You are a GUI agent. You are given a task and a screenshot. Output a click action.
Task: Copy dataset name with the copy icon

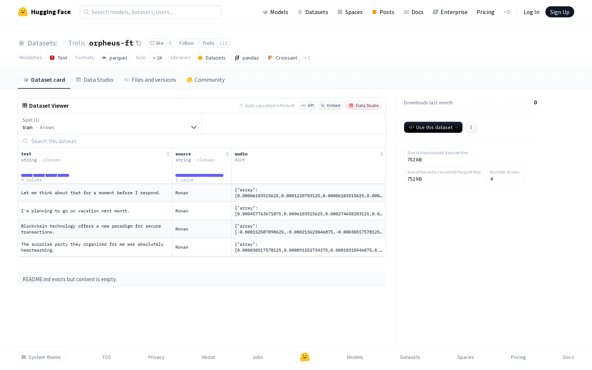point(138,43)
